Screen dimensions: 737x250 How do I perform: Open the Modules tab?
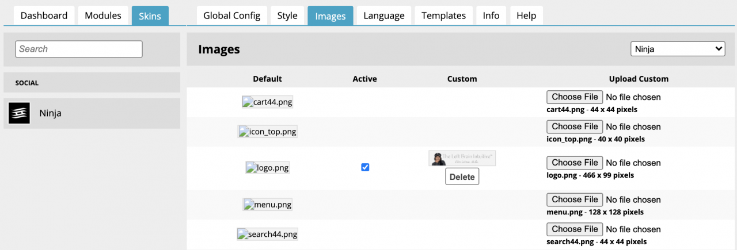point(103,16)
